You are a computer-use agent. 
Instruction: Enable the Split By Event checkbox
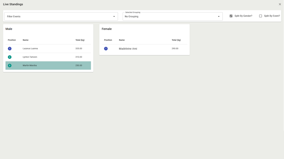260,16
